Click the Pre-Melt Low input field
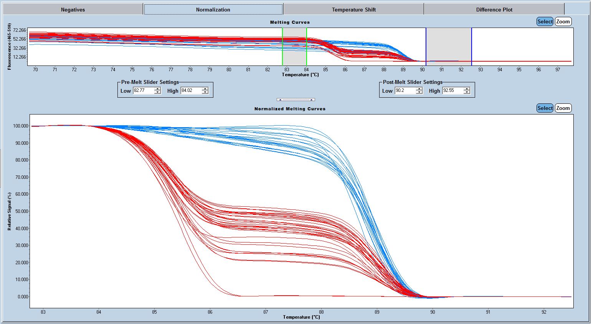 point(143,91)
